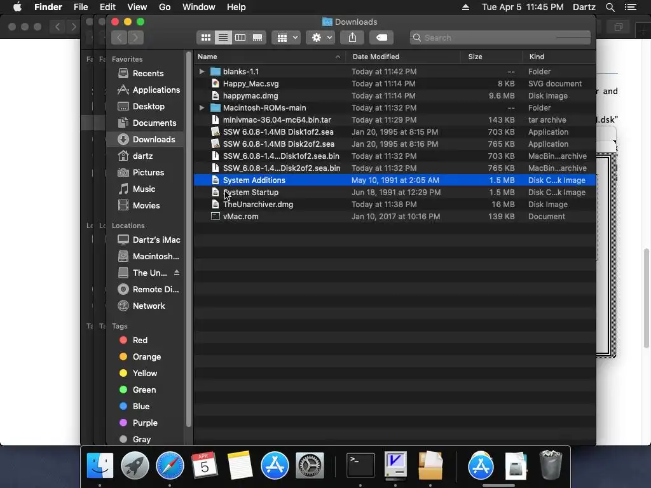The height and width of the screenshot is (488, 651).
Task: Open dartz home folder in sidebar
Action: click(146, 156)
